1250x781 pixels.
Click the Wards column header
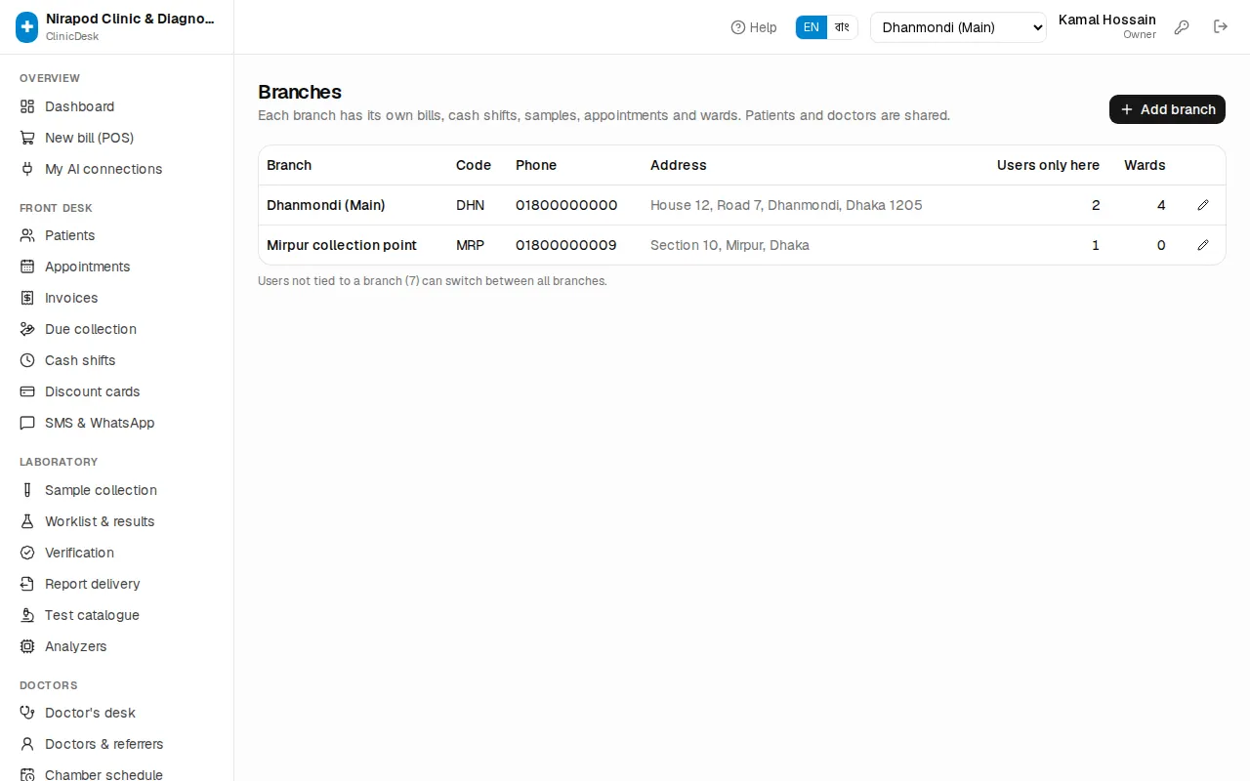(x=1145, y=165)
